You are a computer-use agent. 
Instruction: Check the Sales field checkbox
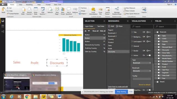[158, 36]
